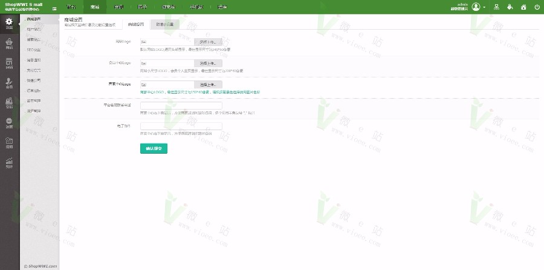Click the 会员中心Logo file path field
The image size is (544, 270).
click(167, 63)
